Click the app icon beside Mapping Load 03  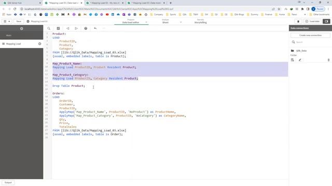point(28,21)
